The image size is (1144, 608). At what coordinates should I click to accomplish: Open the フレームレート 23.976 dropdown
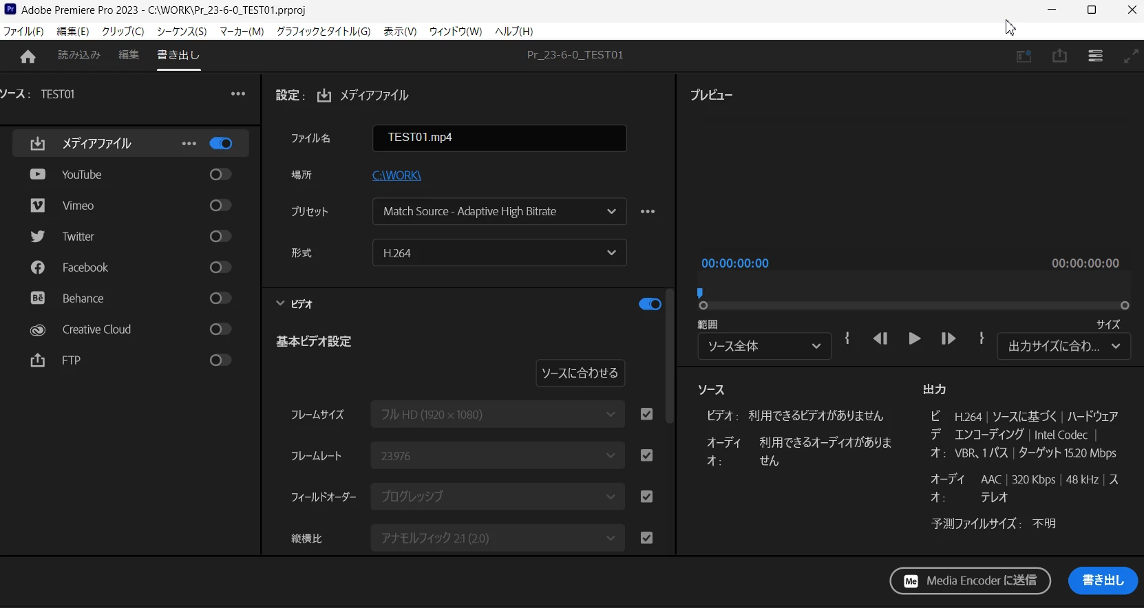(498, 456)
